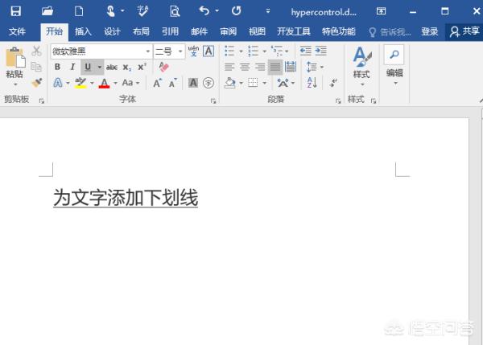Center align the paragraph
The height and width of the screenshot is (345, 483).
(x=245, y=67)
